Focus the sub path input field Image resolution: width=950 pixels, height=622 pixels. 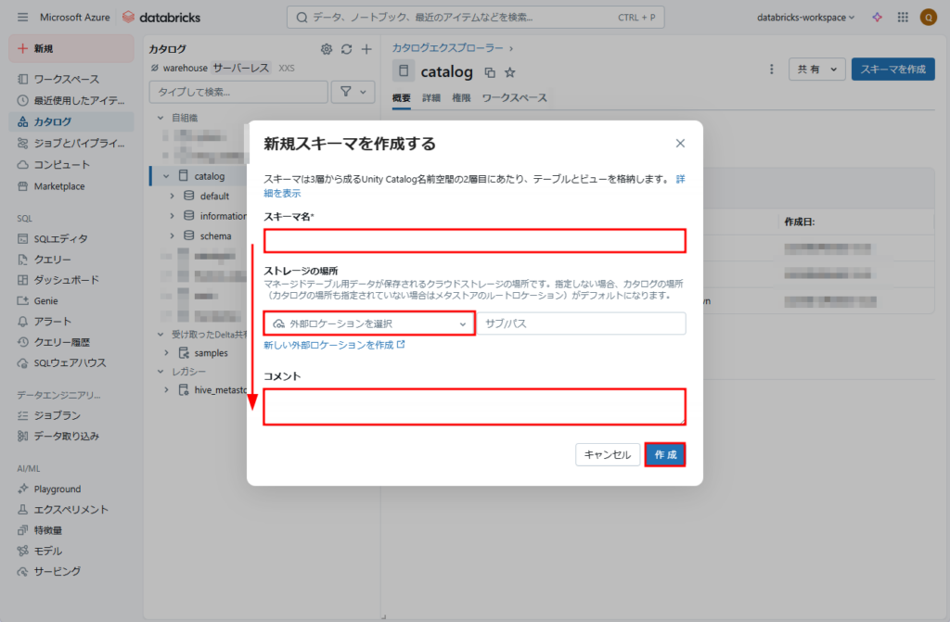582,324
